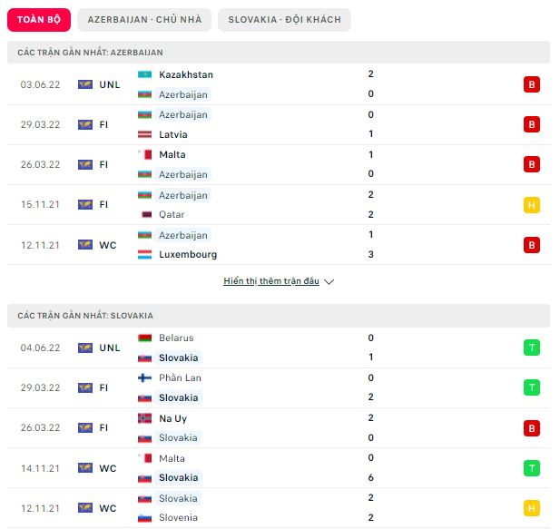Click green T badge for Belarus-Slovakia match

[532, 348]
